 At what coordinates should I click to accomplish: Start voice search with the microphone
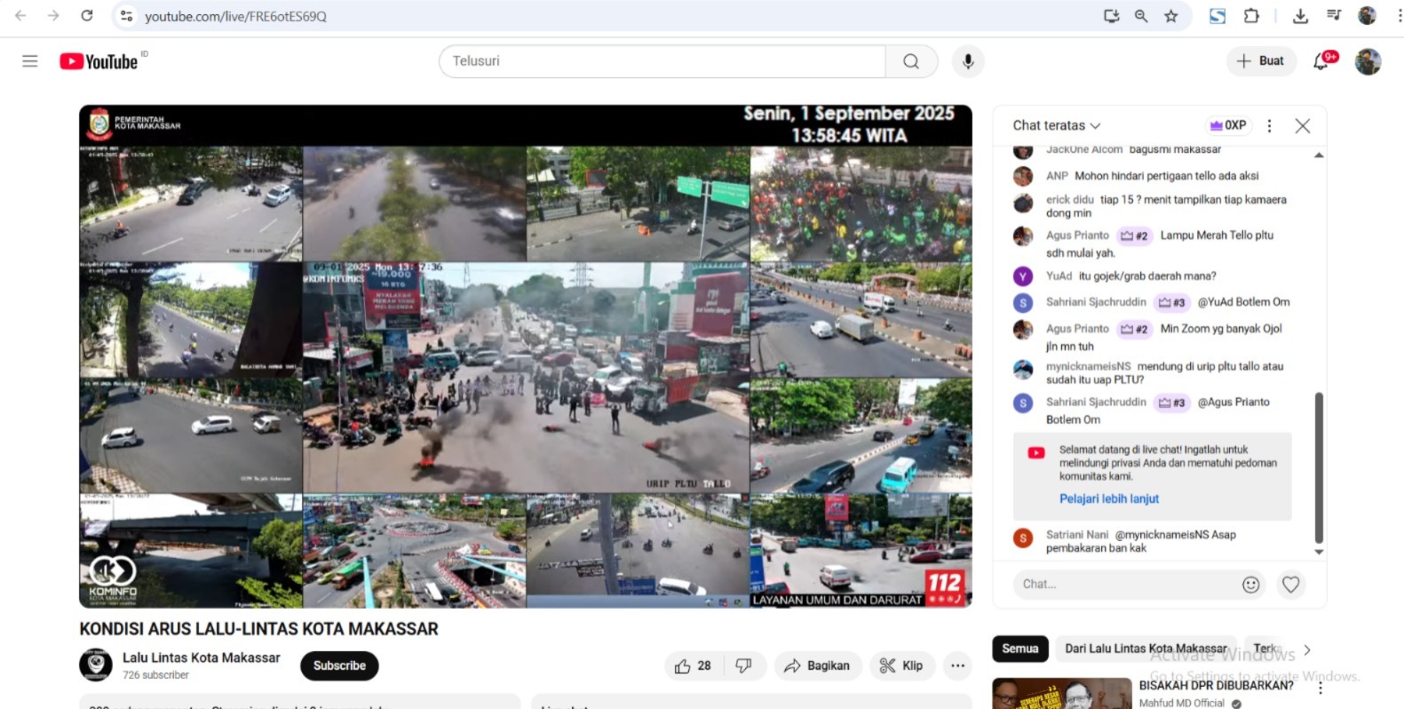click(x=968, y=61)
